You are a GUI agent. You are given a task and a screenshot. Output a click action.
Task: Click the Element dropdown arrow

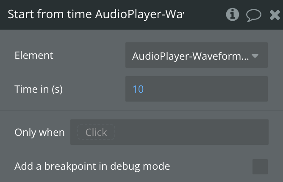tap(255, 56)
